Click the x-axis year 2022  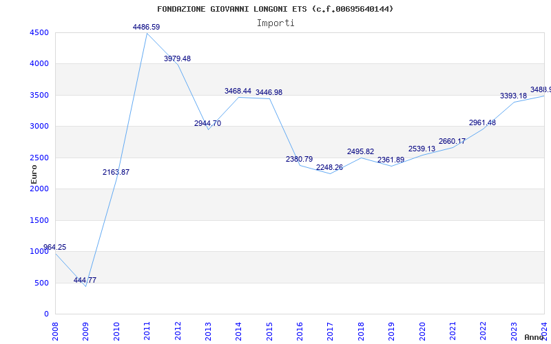tap(484, 331)
